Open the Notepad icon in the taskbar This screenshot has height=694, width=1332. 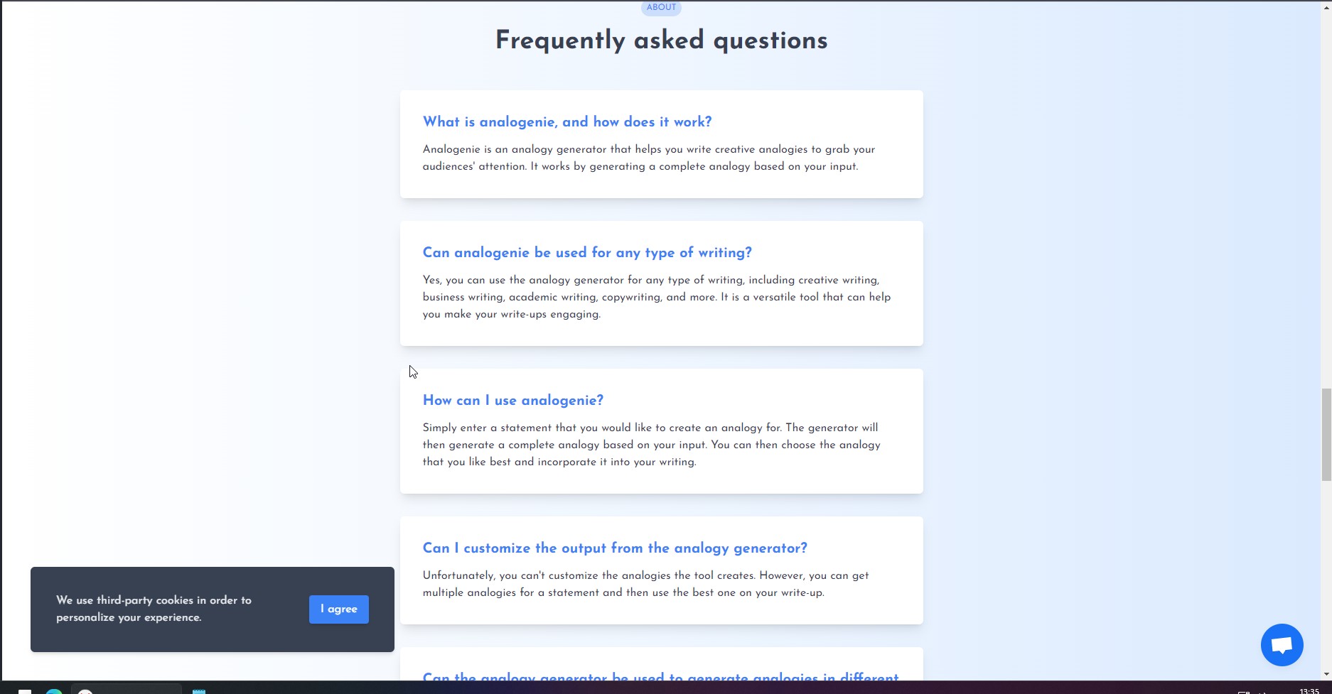[199, 690]
